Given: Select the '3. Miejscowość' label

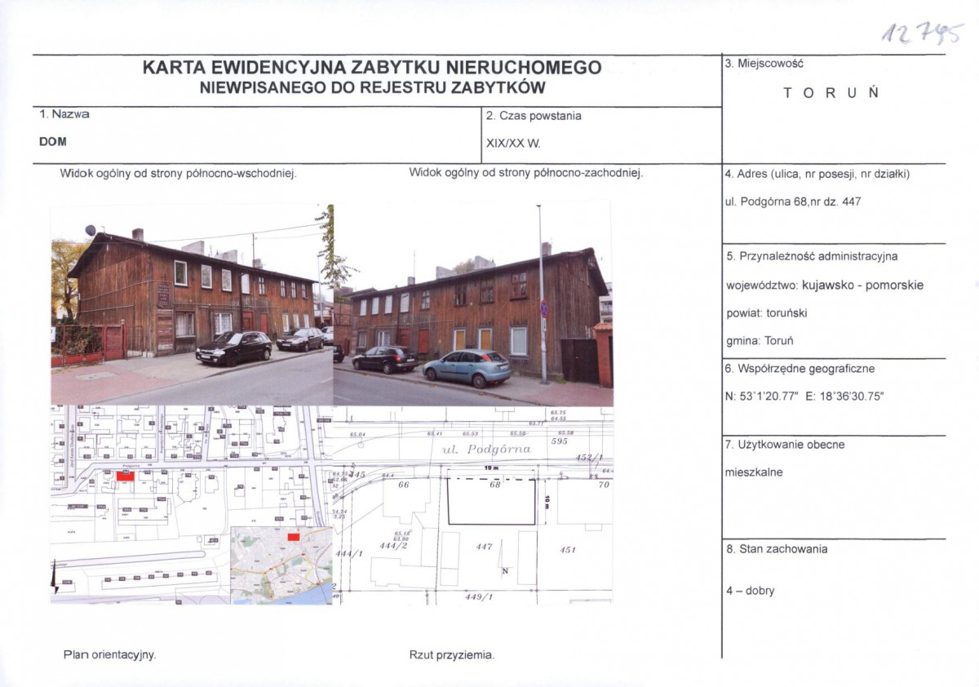Looking at the screenshot, I should [x=764, y=63].
